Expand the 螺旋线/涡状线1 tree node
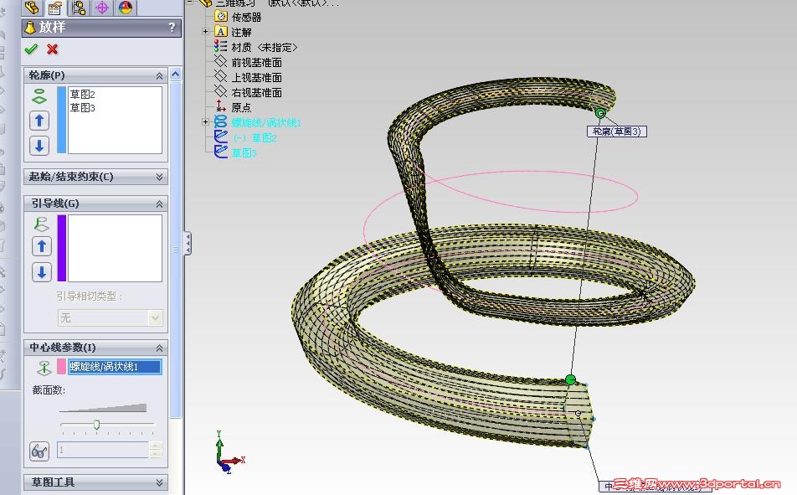 [206, 122]
